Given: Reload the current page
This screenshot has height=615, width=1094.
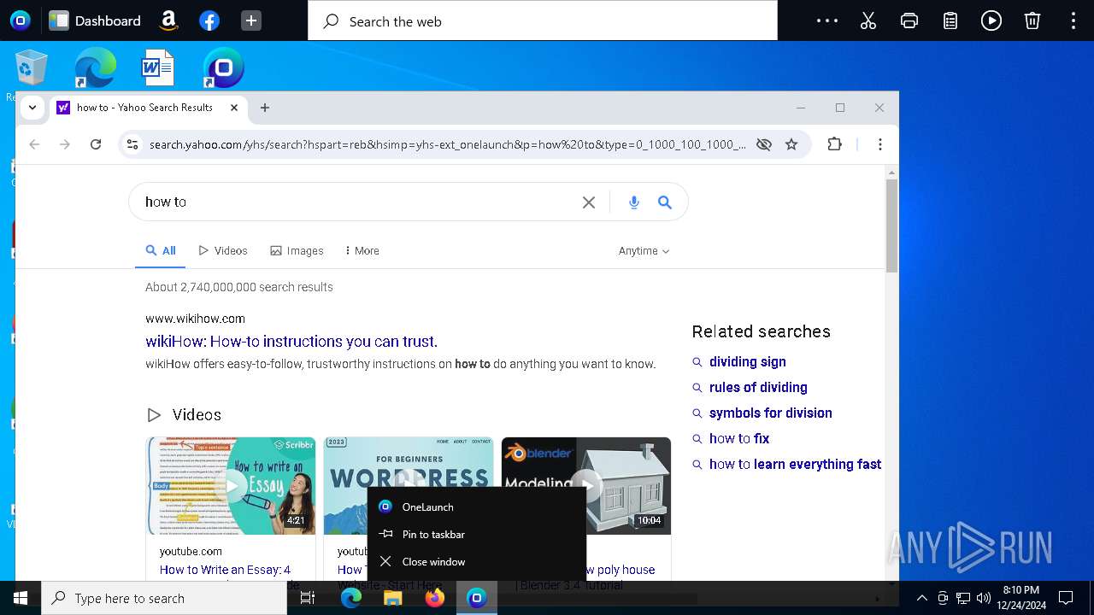Looking at the screenshot, I should [96, 144].
